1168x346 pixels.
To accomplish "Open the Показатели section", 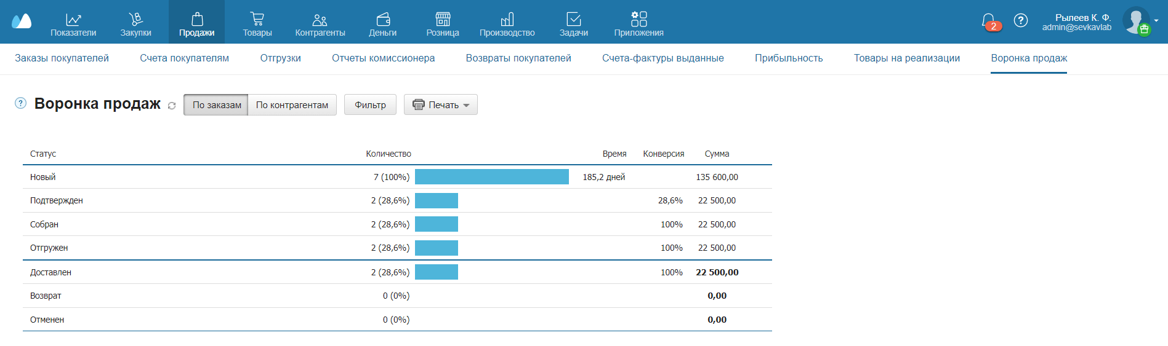I will [x=73, y=25].
